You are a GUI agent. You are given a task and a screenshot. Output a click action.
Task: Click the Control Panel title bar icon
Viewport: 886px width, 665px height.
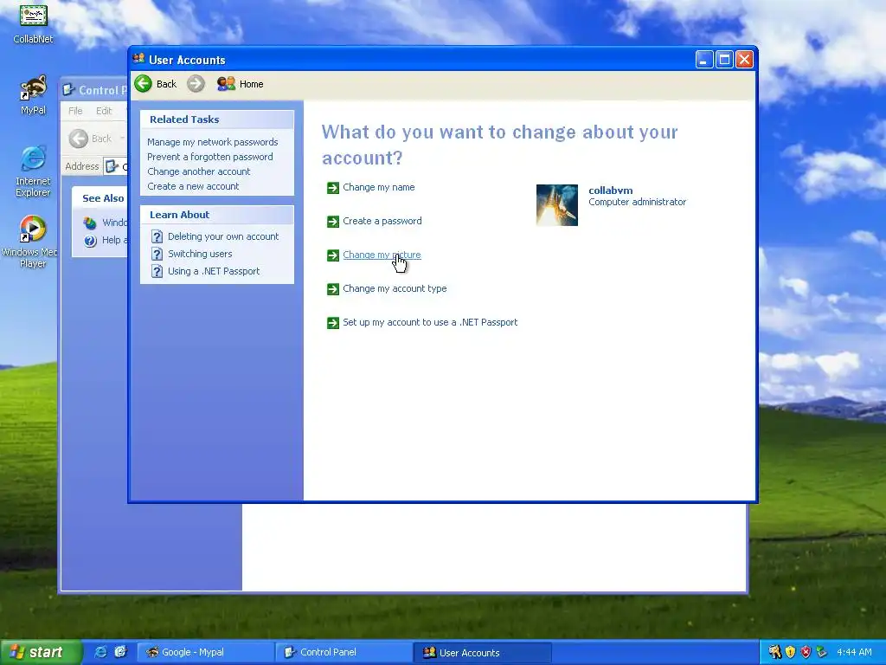click(x=69, y=89)
